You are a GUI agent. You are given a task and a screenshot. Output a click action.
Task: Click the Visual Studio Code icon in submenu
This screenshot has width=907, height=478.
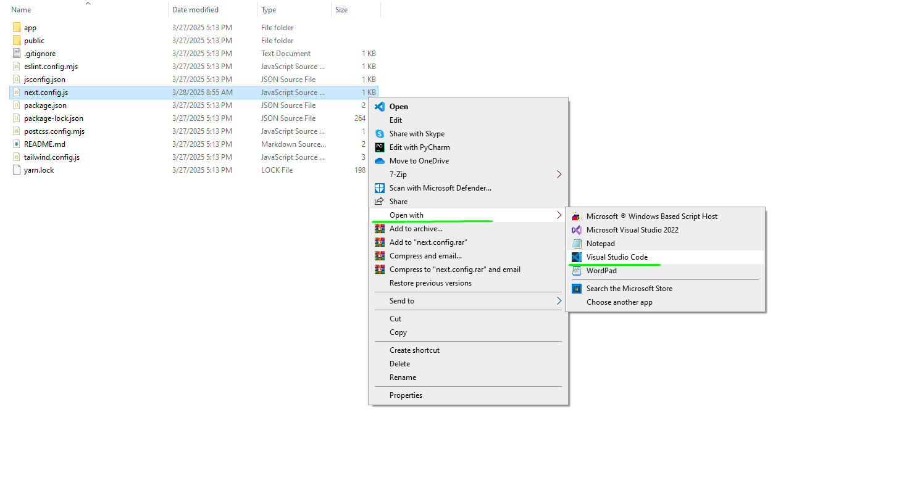[x=577, y=257]
